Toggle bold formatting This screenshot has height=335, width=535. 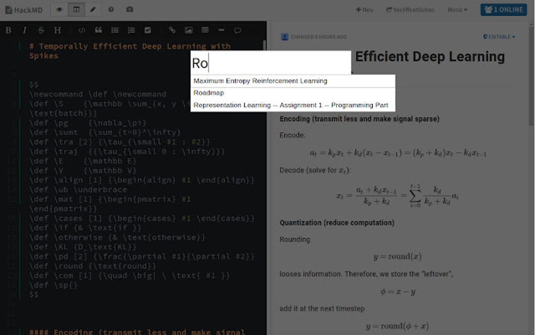[x=8, y=30]
